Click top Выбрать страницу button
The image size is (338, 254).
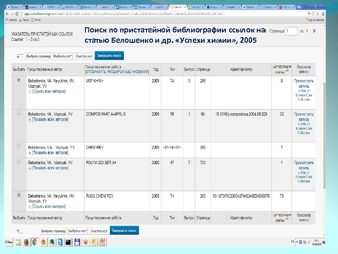[38, 56]
